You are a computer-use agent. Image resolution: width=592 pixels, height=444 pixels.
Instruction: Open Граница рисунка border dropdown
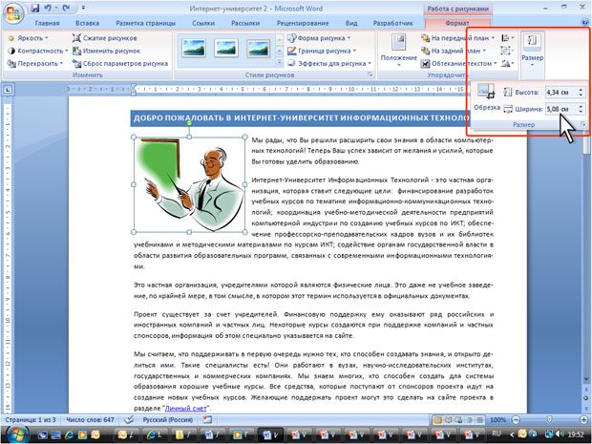[x=322, y=51]
